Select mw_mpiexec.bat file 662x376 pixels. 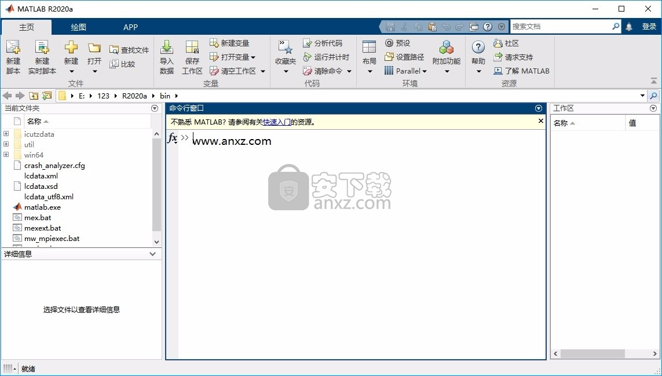[52, 238]
